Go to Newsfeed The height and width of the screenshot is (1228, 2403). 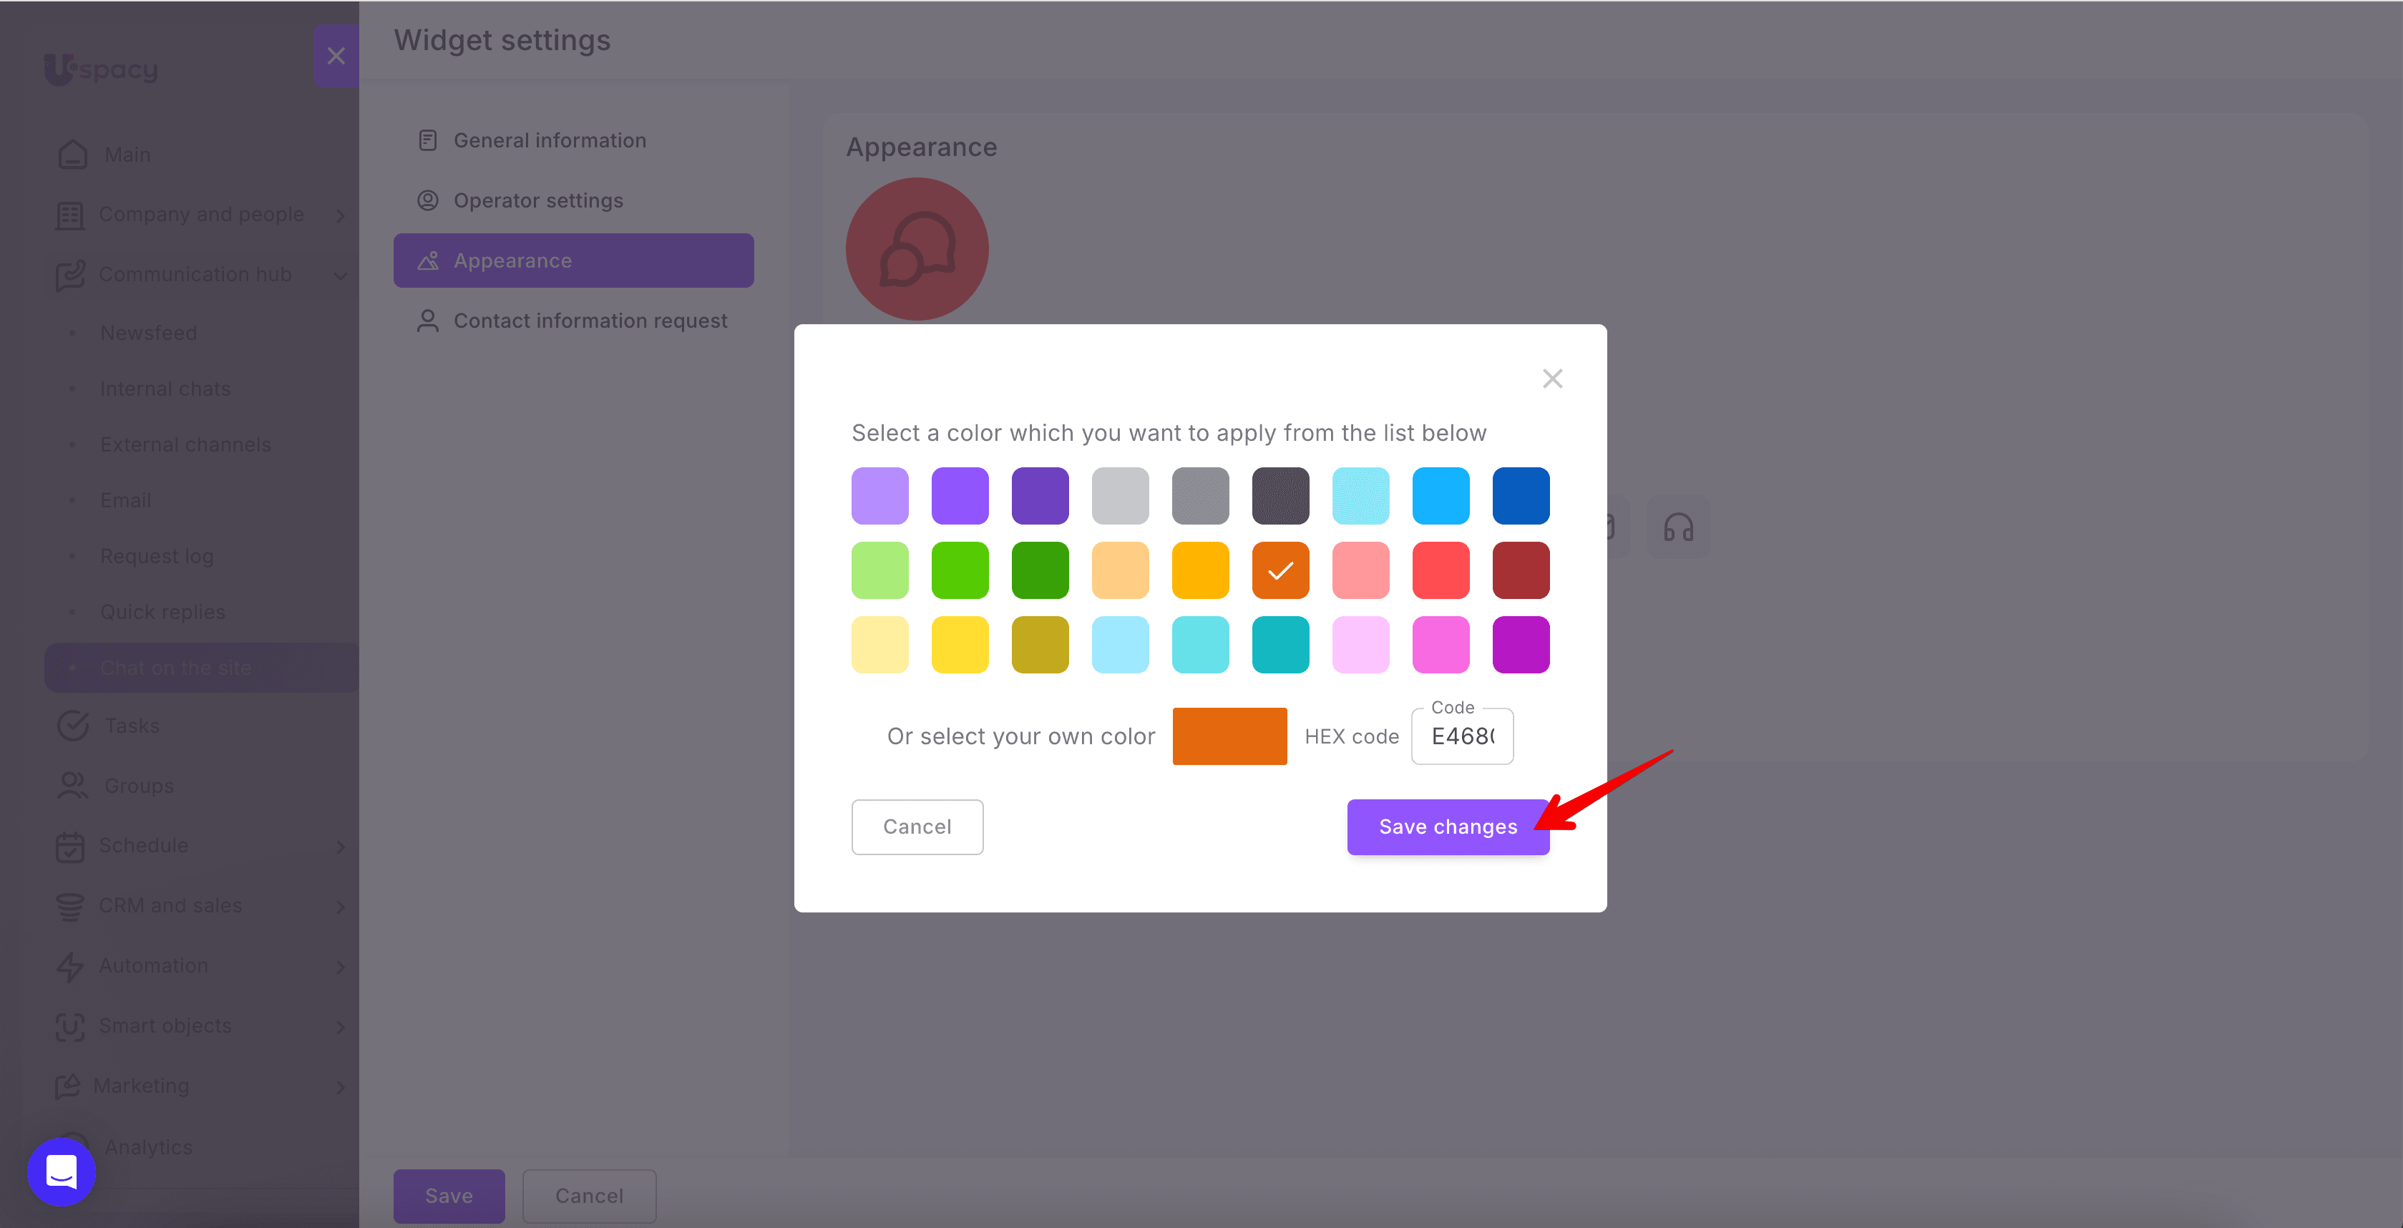(x=148, y=333)
